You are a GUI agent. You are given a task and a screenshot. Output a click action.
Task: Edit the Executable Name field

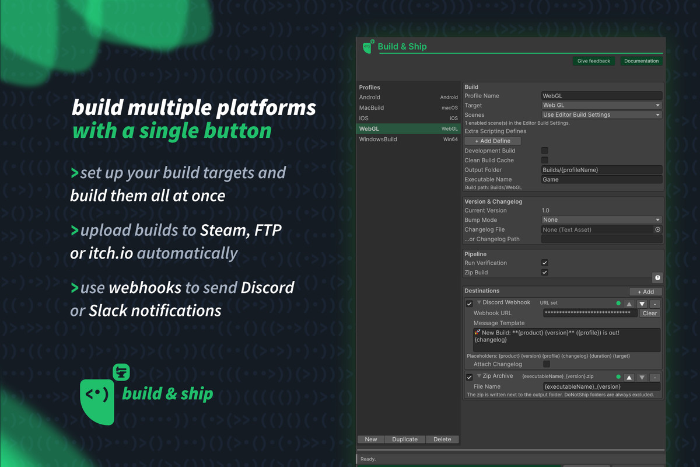tap(602, 179)
